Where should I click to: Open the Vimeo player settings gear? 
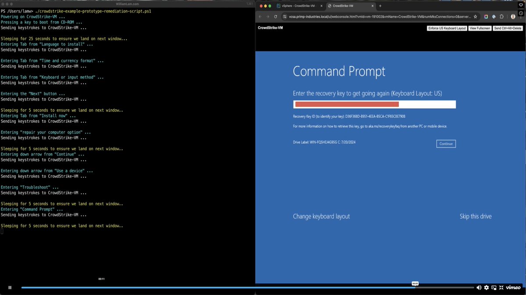[486, 288]
